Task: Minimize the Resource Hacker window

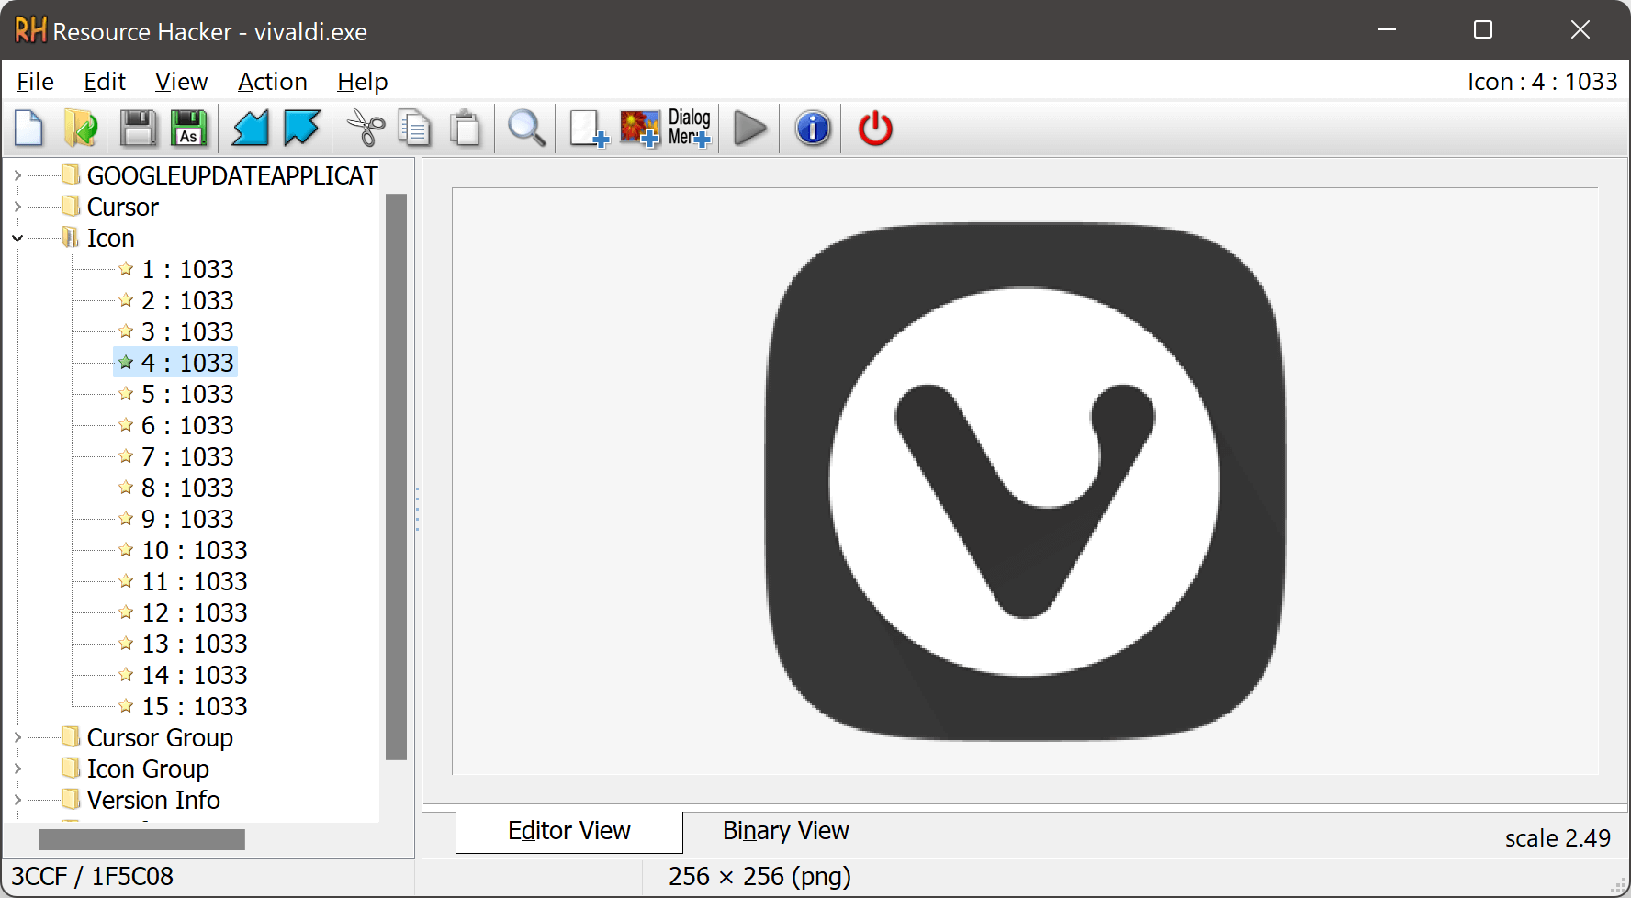Action: pos(1387,30)
